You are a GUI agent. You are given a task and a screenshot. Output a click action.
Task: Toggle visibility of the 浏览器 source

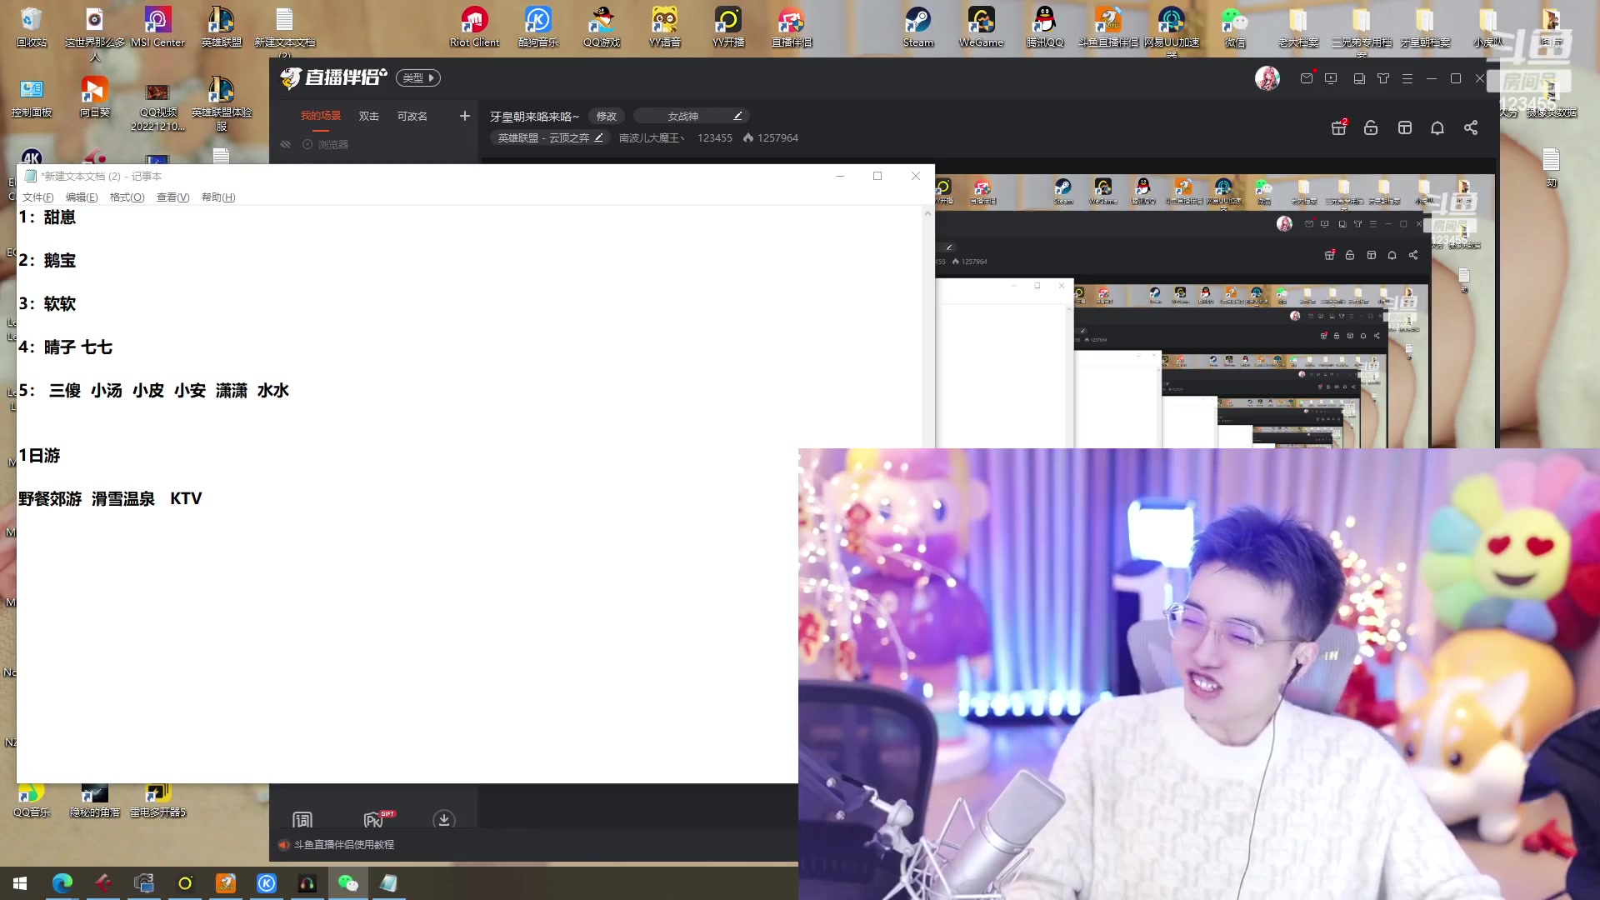286,144
